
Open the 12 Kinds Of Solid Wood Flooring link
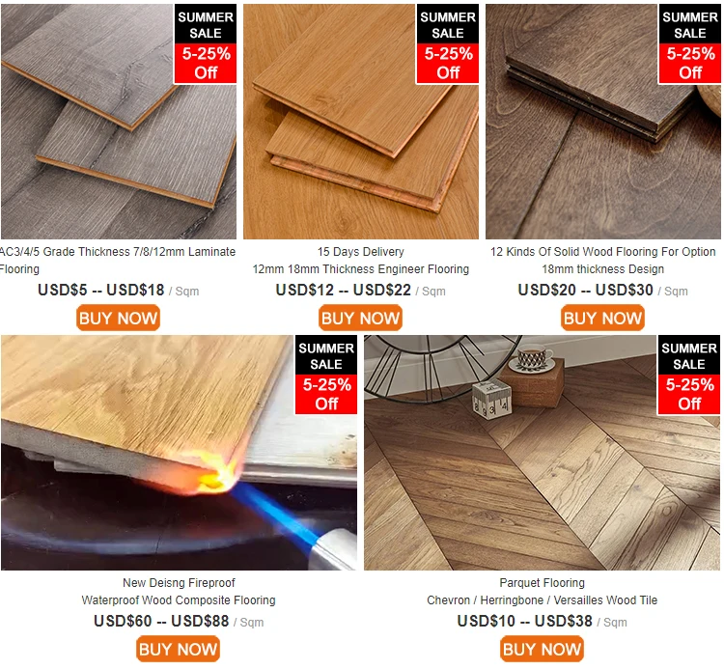(602, 252)
